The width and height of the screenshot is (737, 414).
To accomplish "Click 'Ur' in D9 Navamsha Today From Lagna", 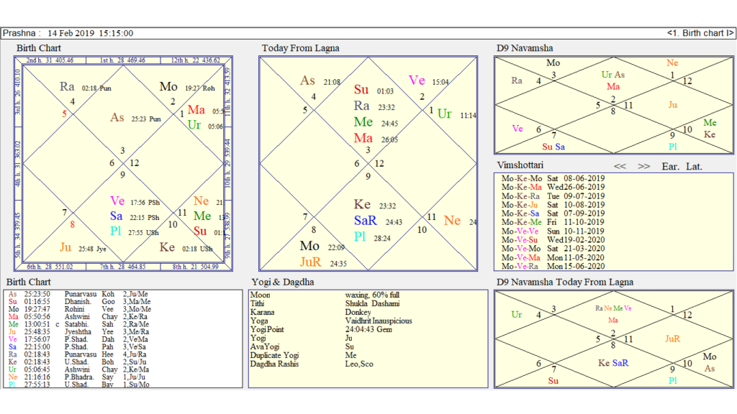I will [x=517, y=315].
